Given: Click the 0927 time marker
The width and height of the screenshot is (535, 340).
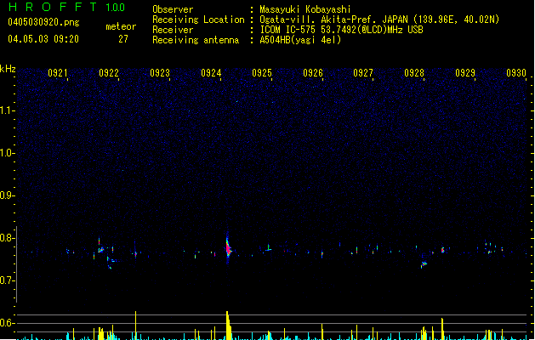Looking at the screenshot, I should pos(363,73).
